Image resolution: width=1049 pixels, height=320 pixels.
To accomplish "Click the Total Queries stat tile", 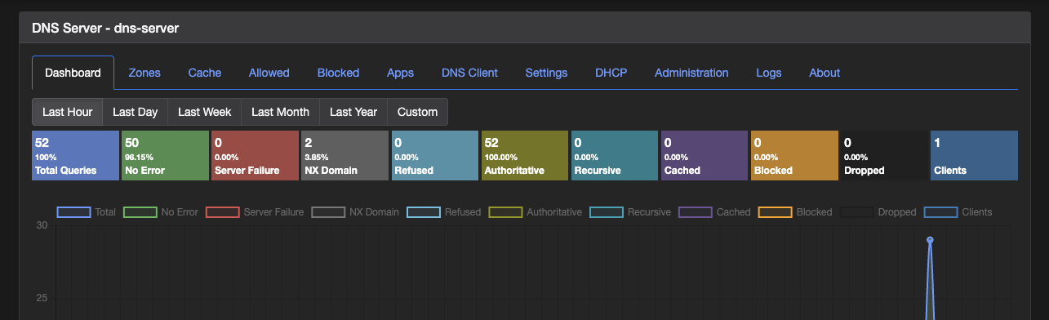I will click(75, 156).
